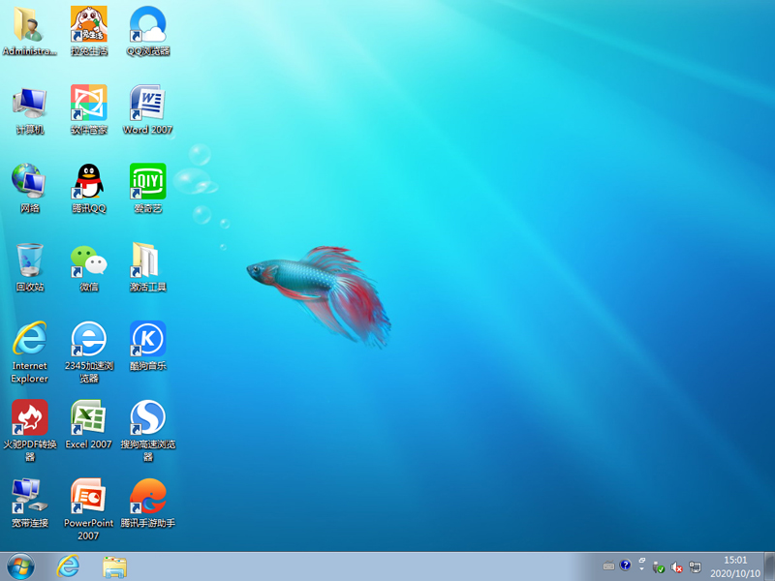This screenshot has height=581, width=775.
Task: Open the green iQIYI shortcut
Action: pyautogui.click(x=147, y=182)
